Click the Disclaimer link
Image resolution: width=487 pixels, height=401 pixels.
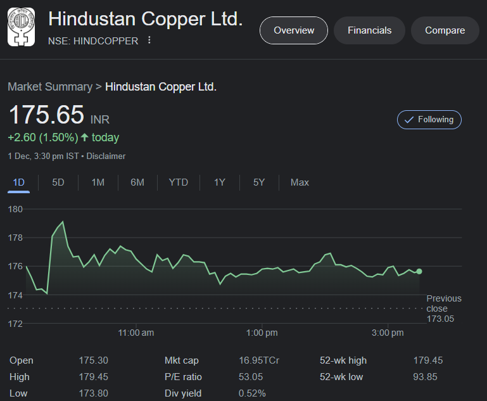[x=106, y=156]
